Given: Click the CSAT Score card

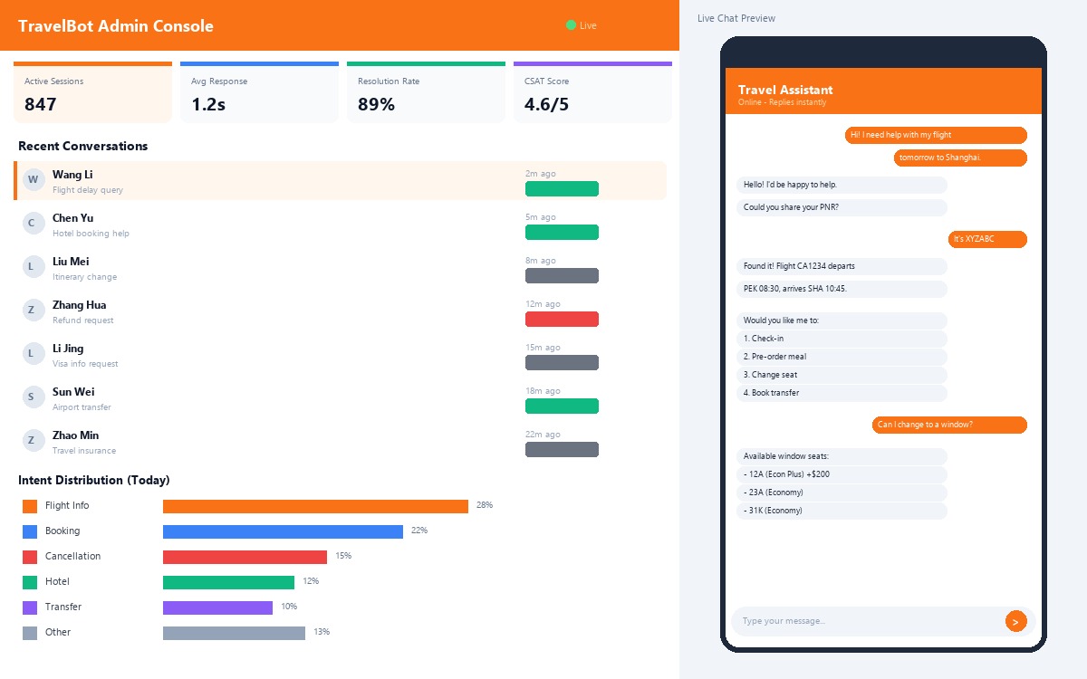Looking at the screenshot, I should pos(592,91).
